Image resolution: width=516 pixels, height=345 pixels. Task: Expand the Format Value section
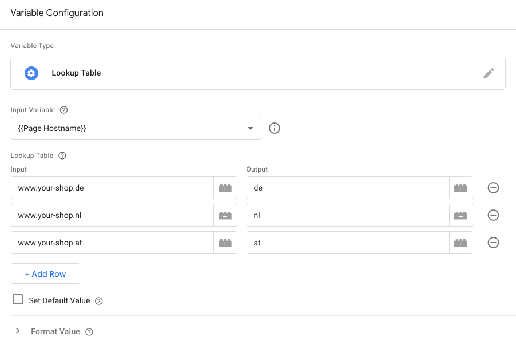[18, 331]
